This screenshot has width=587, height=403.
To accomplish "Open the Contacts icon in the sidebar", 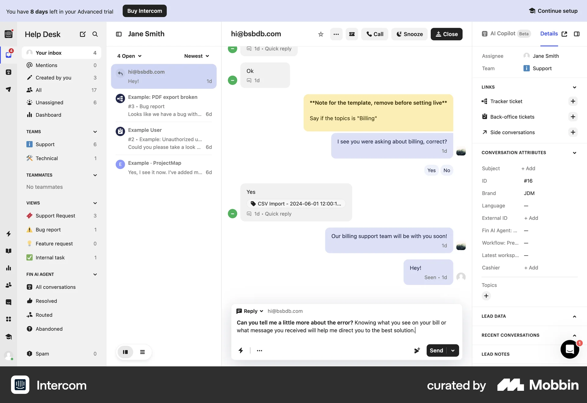I will click(9, 285).
